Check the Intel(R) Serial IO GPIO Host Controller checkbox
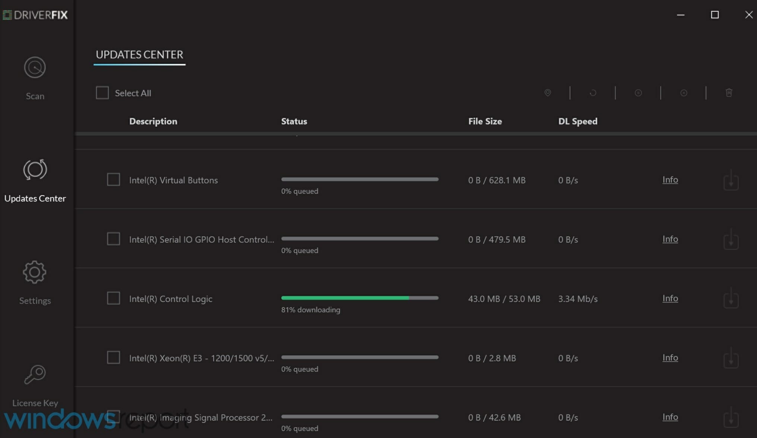 pos(113,239)
